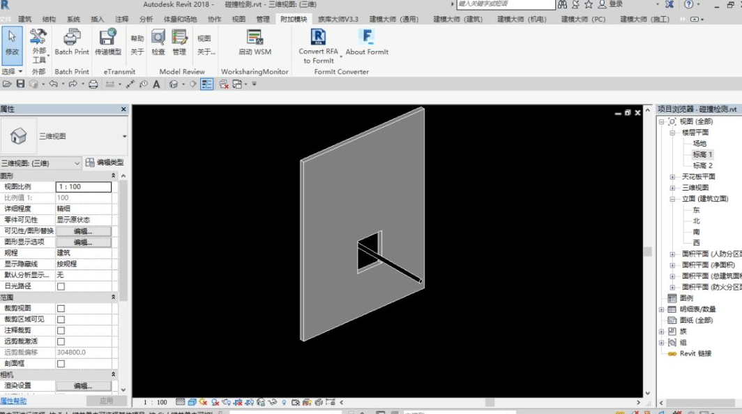Close the 属性 properties palette
The image size is (742, 414).
(x=123, y=110)
